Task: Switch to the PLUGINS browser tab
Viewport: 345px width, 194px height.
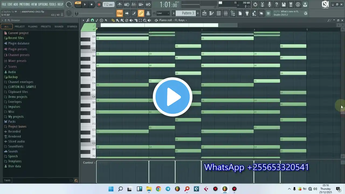Action: click(x=33, y=26)
